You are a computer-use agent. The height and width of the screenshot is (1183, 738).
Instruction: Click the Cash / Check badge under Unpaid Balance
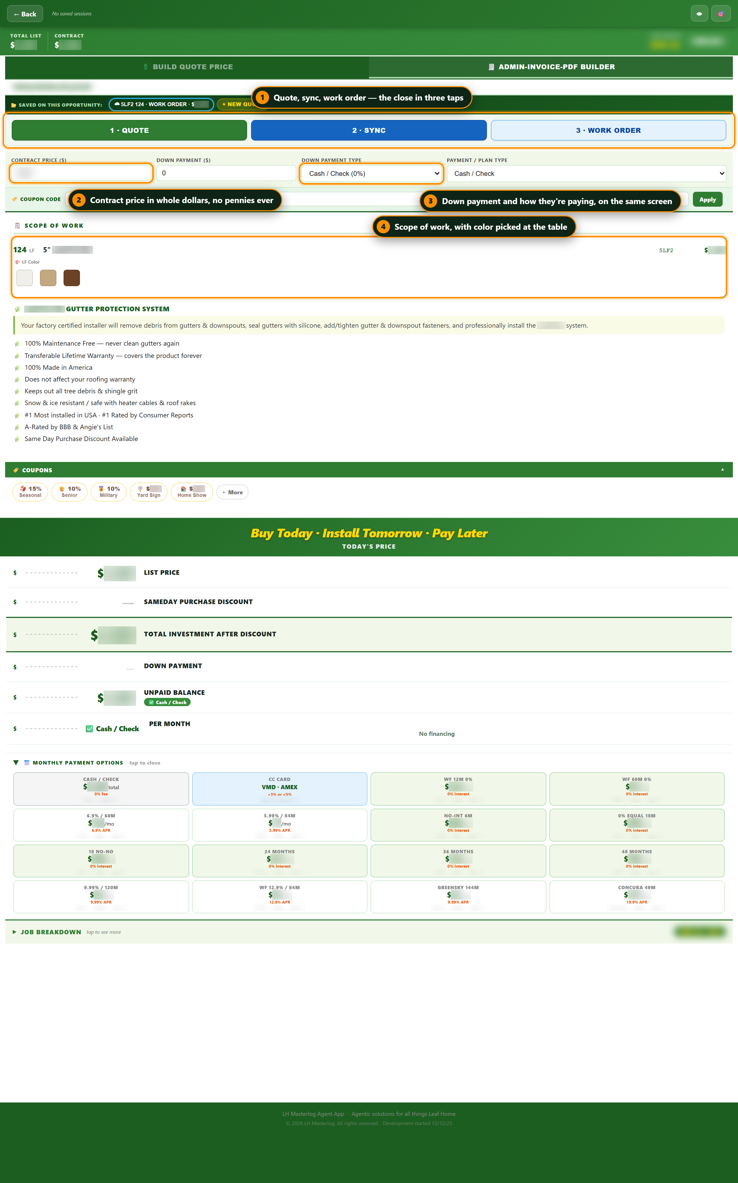pos(167,702)
